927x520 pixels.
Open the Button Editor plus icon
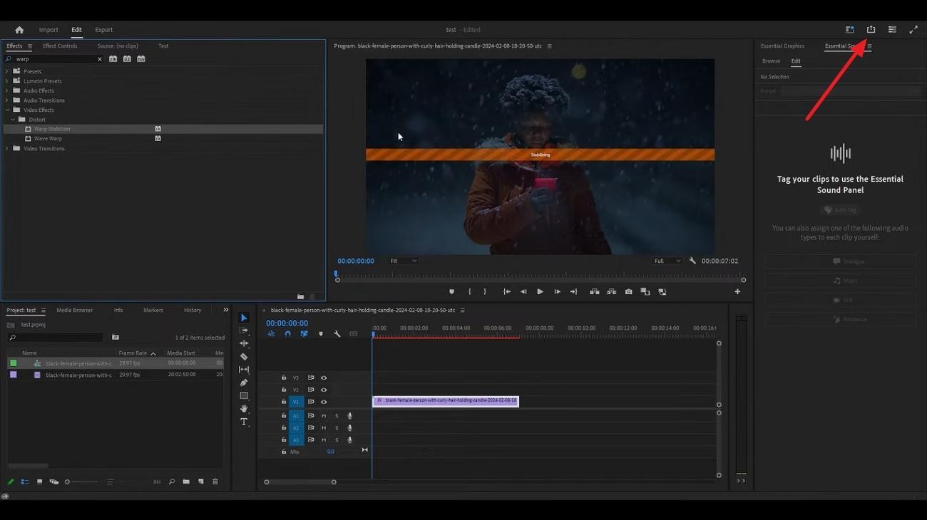pos(737,291)
